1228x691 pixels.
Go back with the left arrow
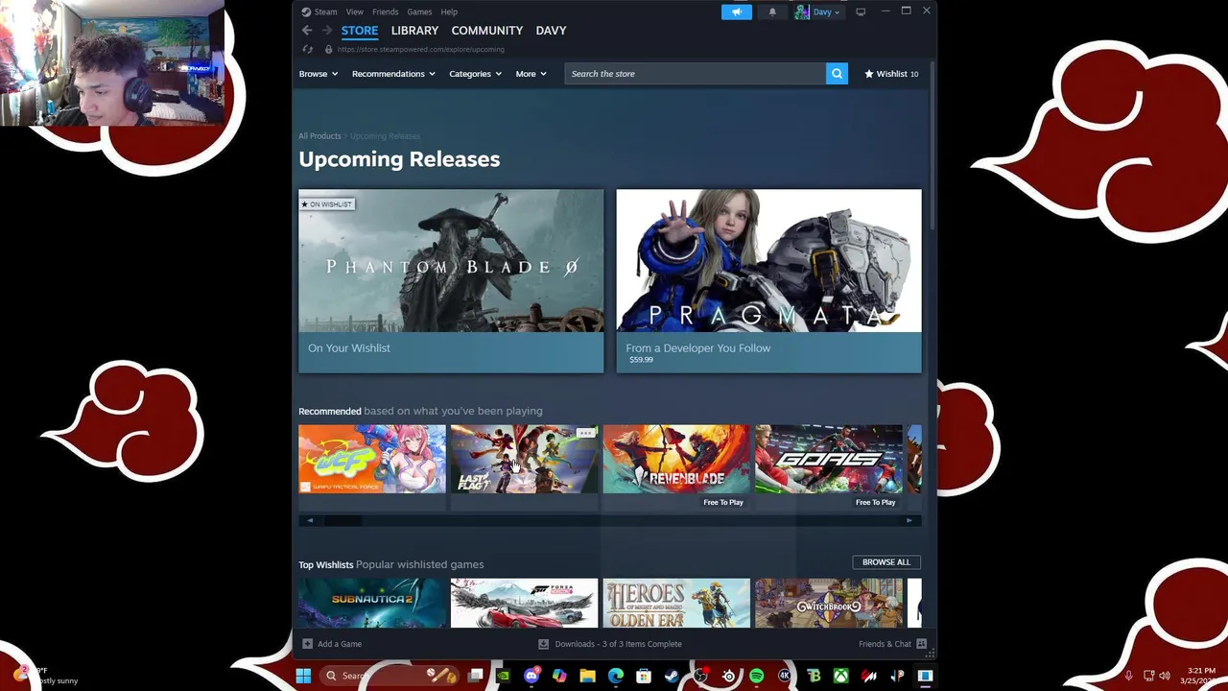[x=307, y=31]
